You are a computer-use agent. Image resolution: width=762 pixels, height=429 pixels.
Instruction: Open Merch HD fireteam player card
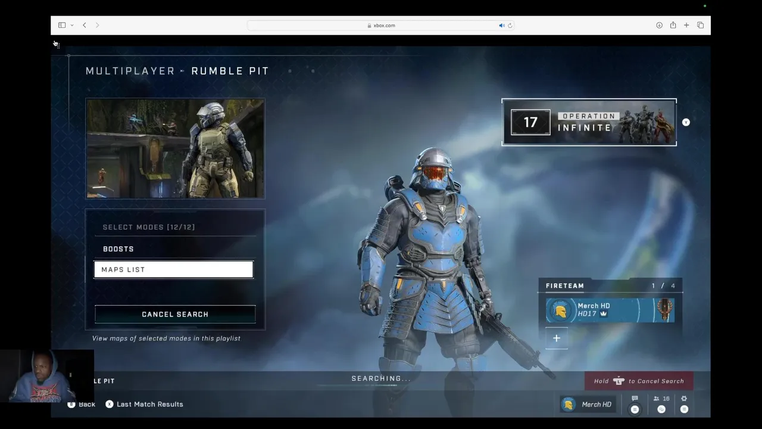pos(610,310)
